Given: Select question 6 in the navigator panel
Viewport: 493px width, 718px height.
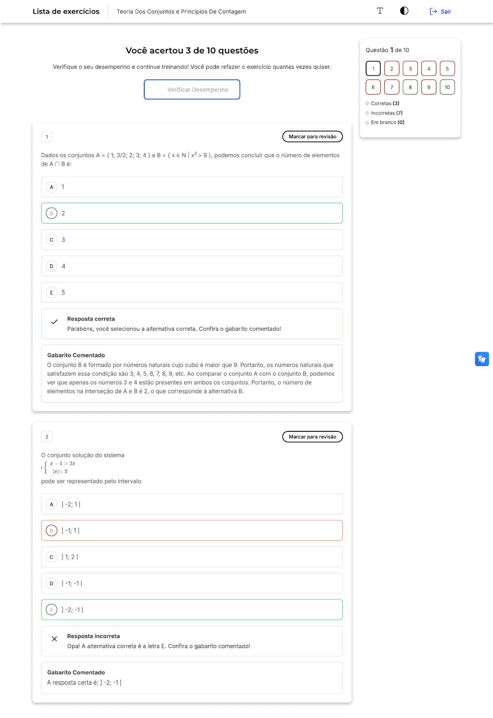Looking at the screenshot, I should tap(373, 87).
